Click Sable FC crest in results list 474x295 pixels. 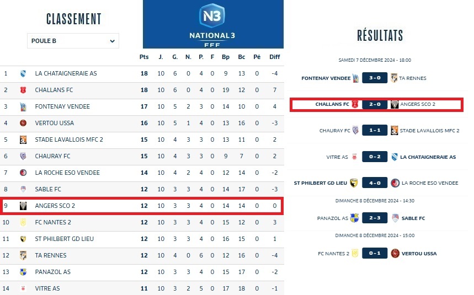pos(395,218)
